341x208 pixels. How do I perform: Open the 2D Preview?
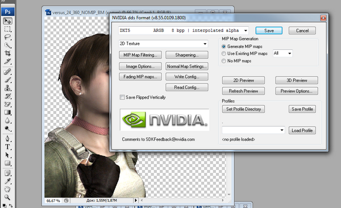click(243, 80)
